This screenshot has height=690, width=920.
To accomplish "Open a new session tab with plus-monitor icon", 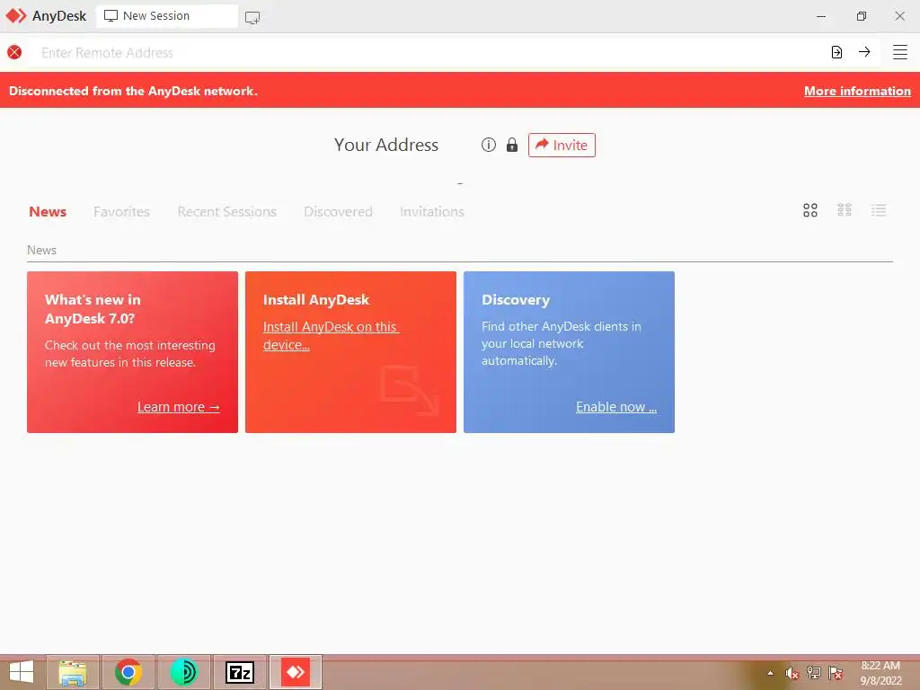I will [252, 18].
